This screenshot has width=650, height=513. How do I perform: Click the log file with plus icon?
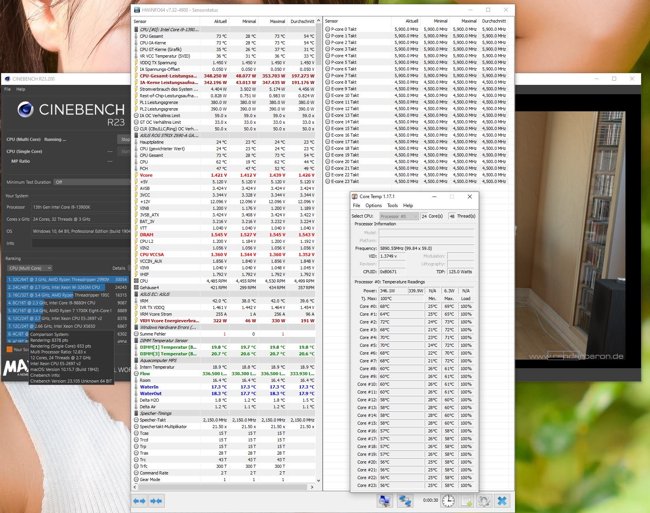click(x=466, y=501)
